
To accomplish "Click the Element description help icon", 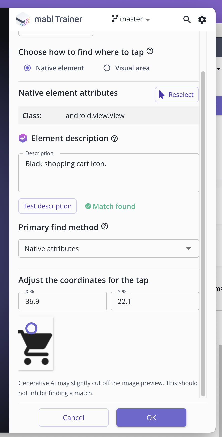I will [x=114, y=139].
